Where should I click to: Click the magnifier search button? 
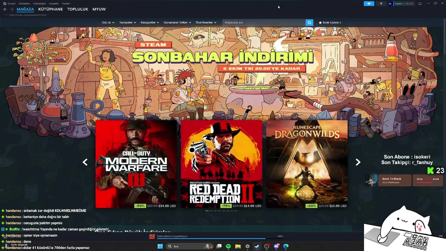[x=309, y=22]
